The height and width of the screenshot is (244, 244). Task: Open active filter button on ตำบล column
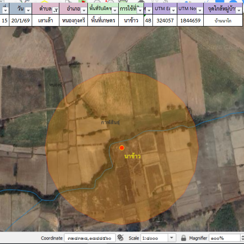tap(55, 10)
